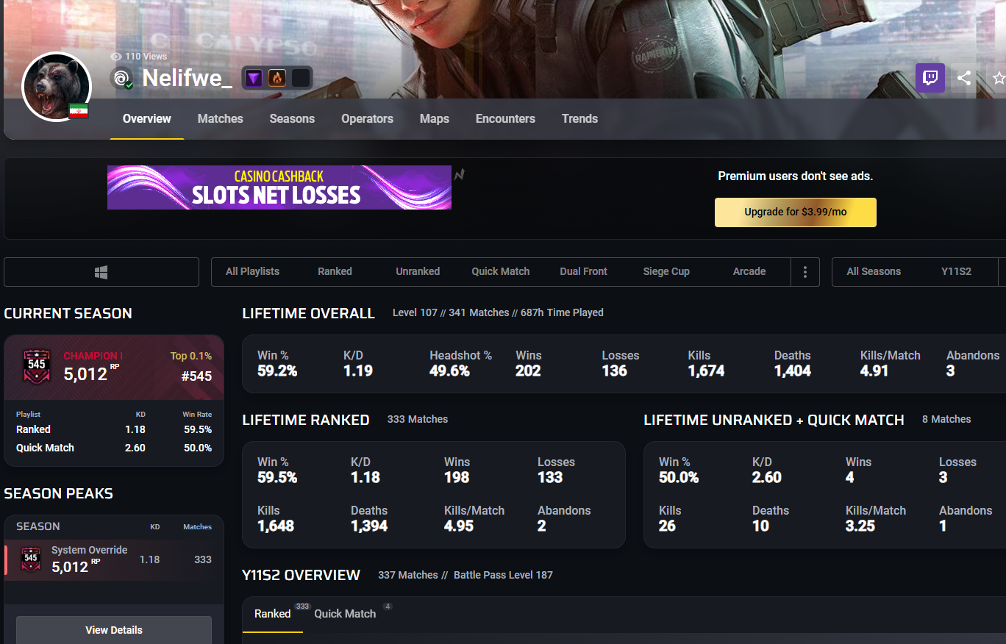Screen dimensions: 1006x644
Task: Click the 136 Losses value in Lifetime Overall
Action: [x=615, y=371]
